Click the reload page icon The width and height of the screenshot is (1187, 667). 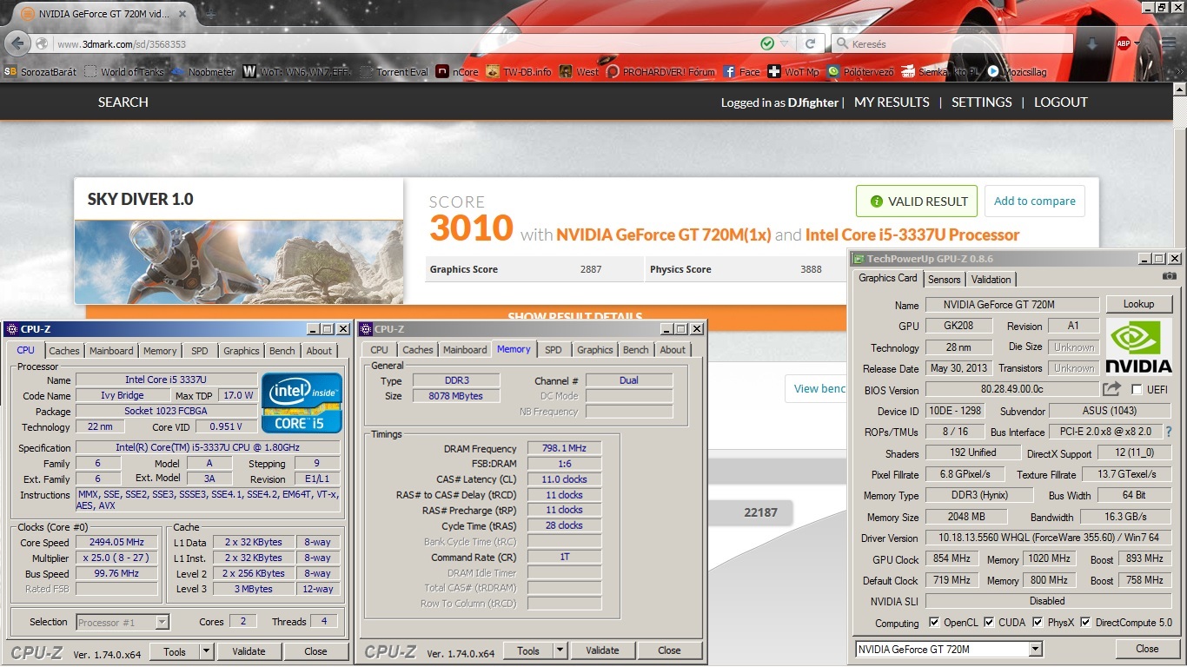click(x=810, y=43)
